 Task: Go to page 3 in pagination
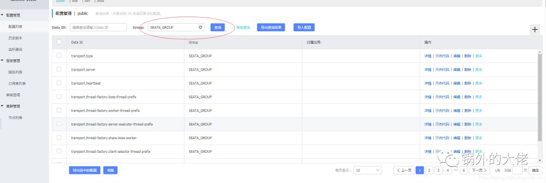tap(439, 170)
